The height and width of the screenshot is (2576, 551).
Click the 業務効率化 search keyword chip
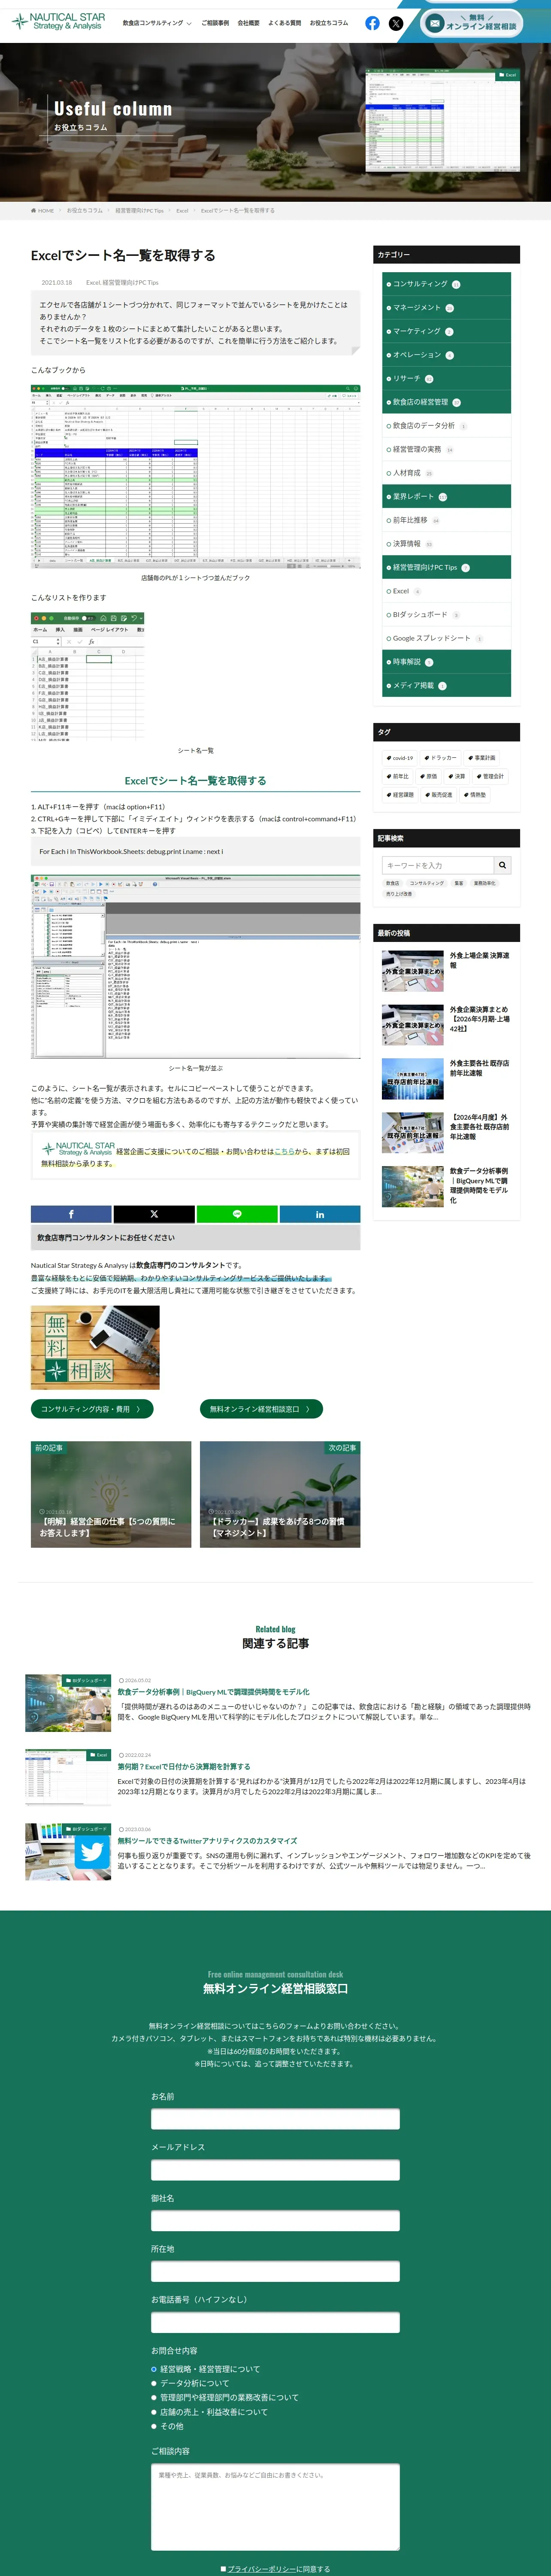point(484,883)
